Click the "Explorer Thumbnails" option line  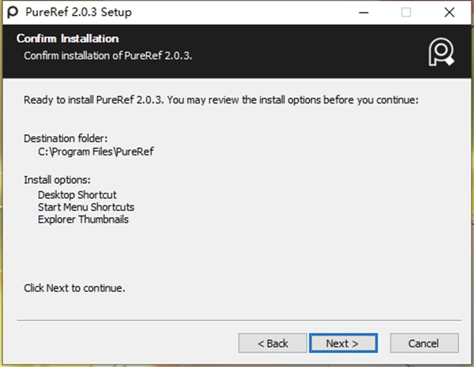pyautogui.click(x=83, y=219)
